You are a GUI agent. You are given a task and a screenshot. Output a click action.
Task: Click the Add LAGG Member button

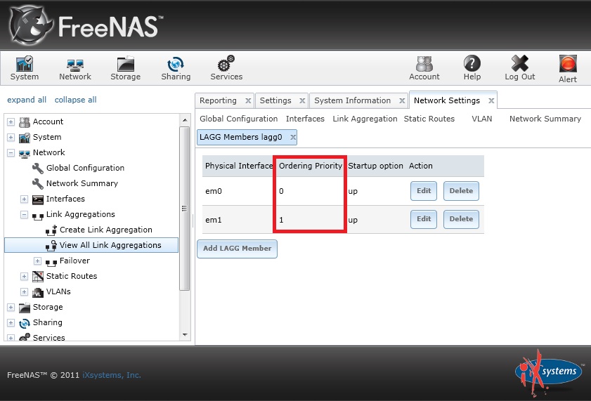[237, 249]
